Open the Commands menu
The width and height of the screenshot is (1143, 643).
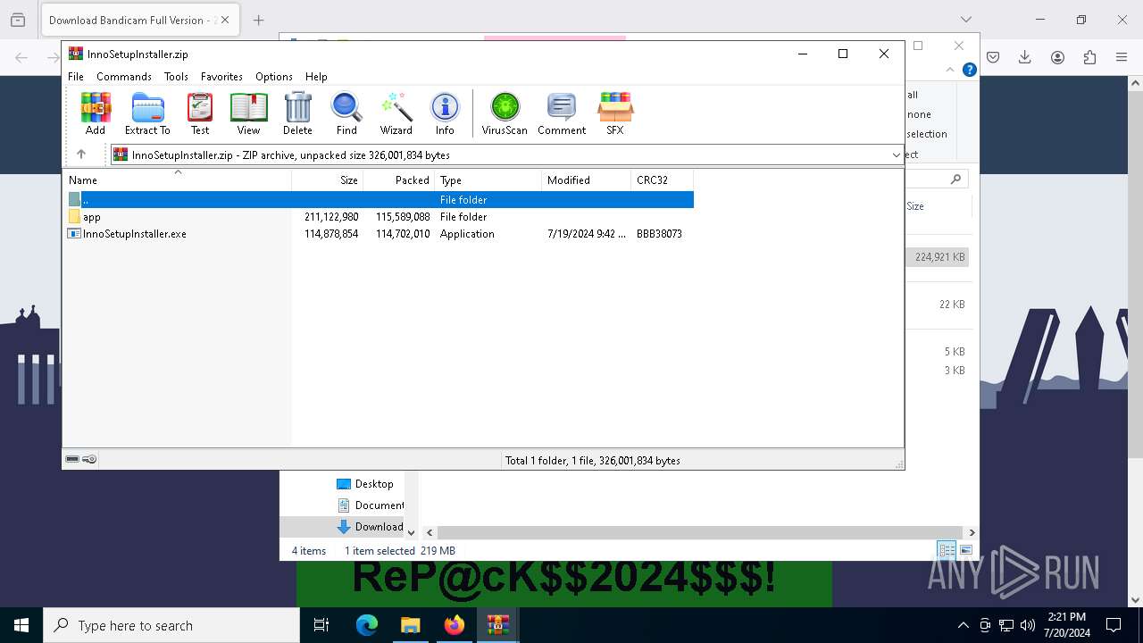click(124, 77)
